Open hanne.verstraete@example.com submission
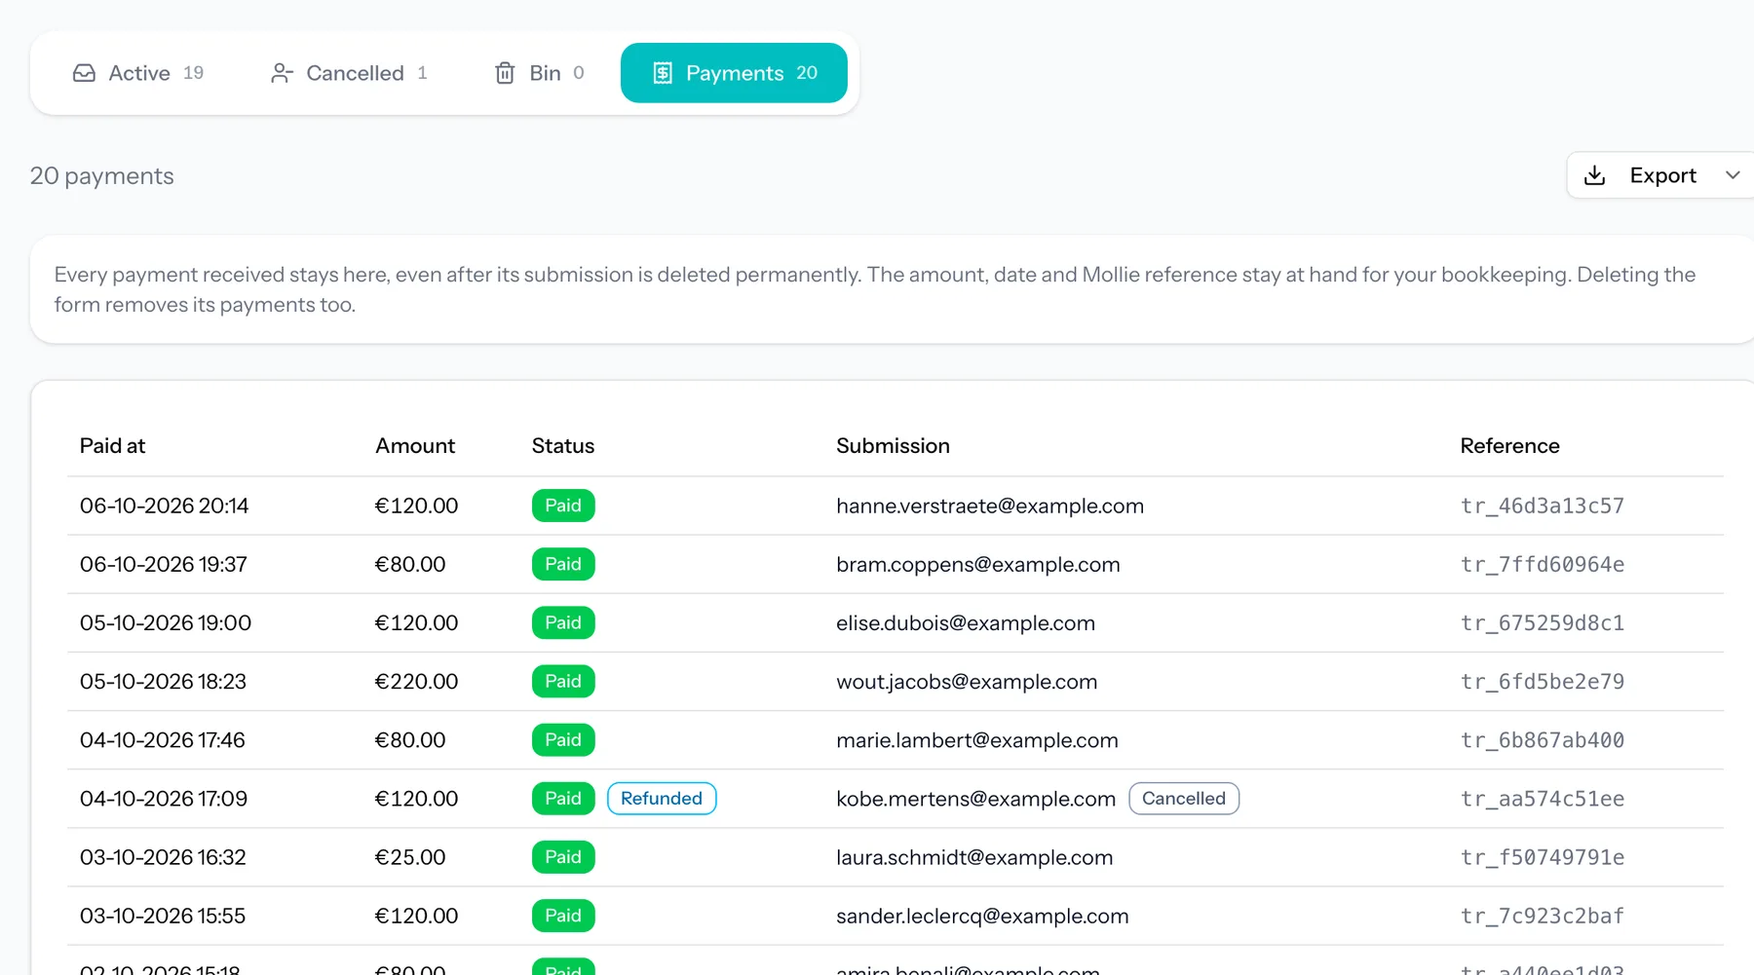The image size is (1754, 975). click(x=990, y=506)
